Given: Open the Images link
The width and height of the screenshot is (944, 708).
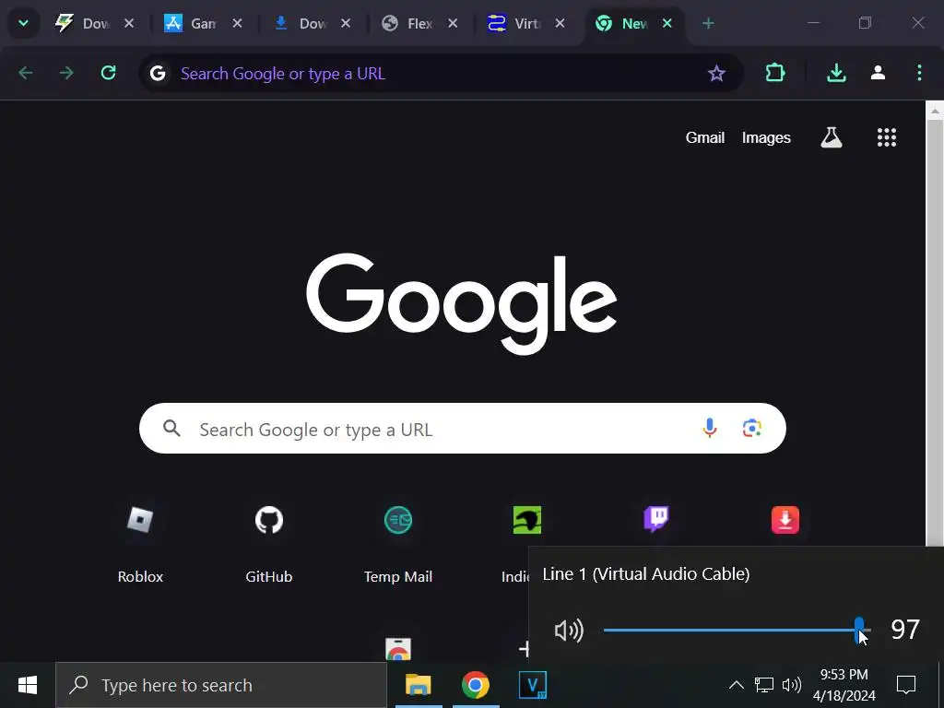Looking at the screenshot, I should pos(766,138).
